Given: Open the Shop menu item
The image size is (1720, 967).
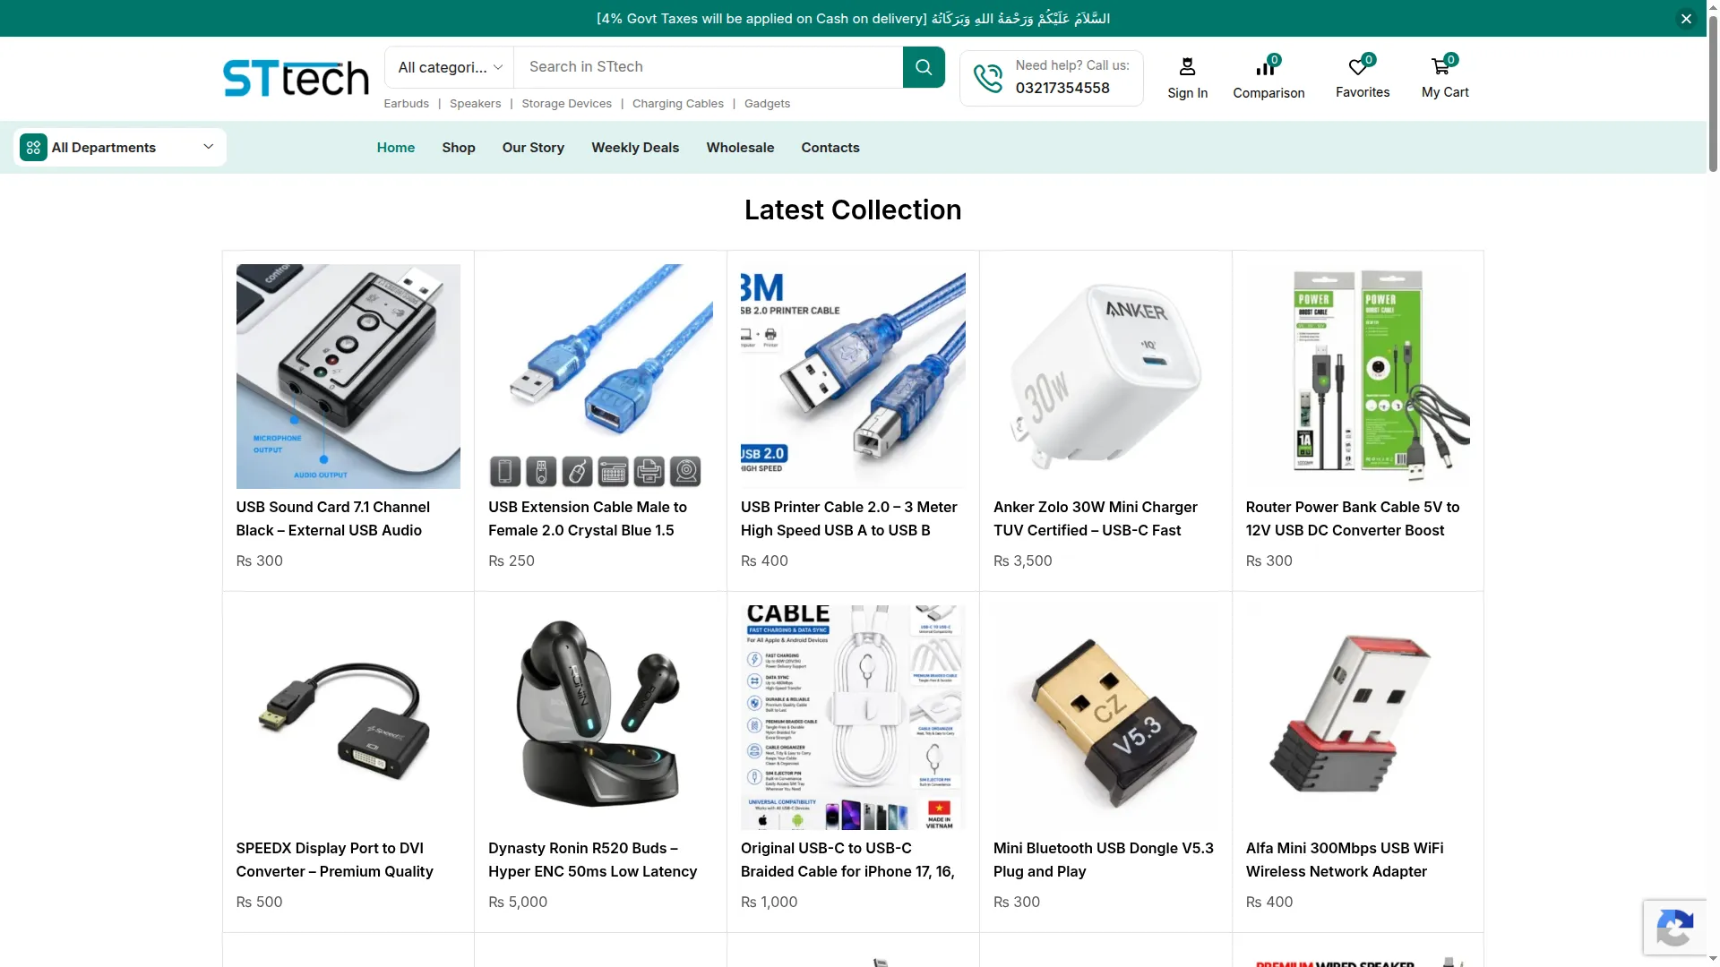Looking at the screenshot, I should click(459, 148).
